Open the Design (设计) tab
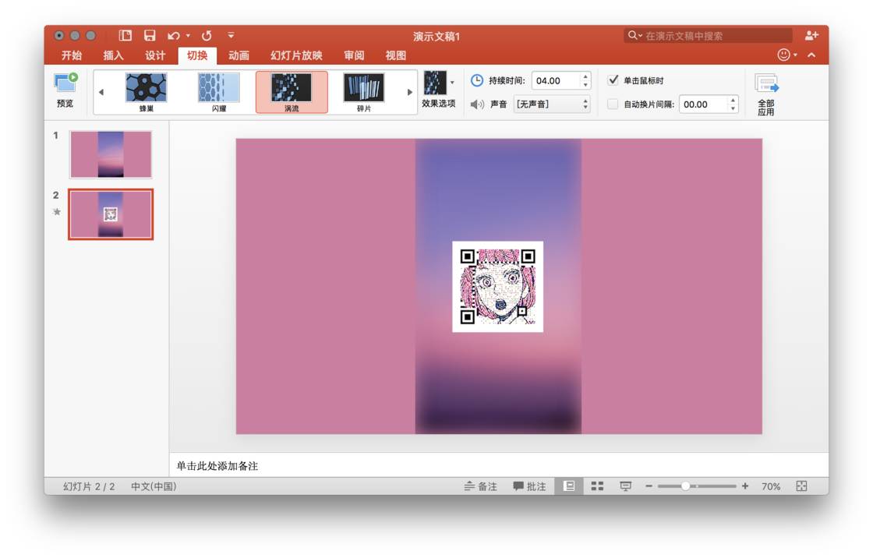Viewport: 873px width, 558px height. click(155, 55)
